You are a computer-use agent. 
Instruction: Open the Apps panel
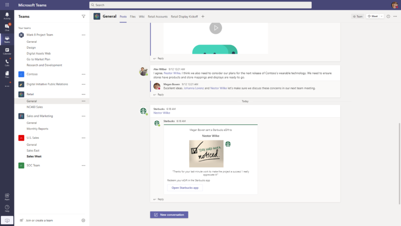pyautogui.click(x=7, y=195)
